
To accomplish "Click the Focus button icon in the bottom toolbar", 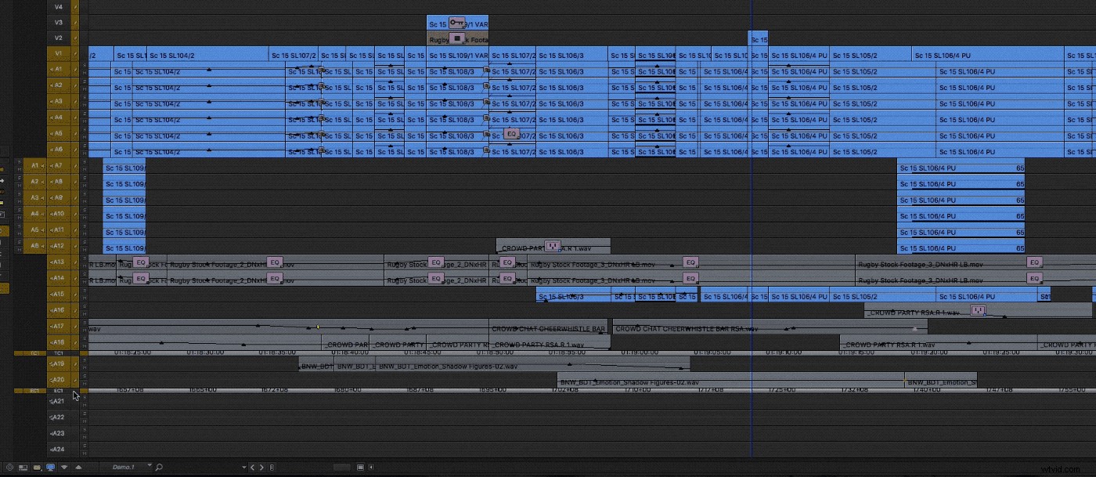I will point(10,466).
